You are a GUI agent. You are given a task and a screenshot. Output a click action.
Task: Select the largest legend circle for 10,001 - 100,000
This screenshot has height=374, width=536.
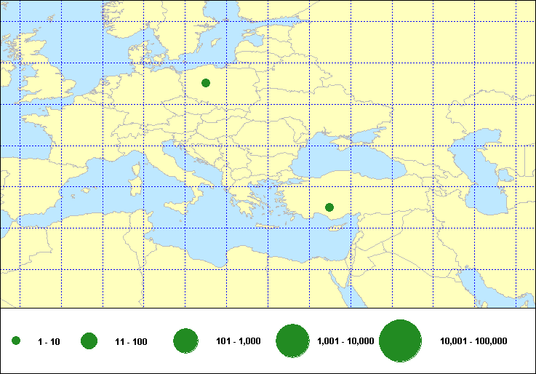pos(401,341)
